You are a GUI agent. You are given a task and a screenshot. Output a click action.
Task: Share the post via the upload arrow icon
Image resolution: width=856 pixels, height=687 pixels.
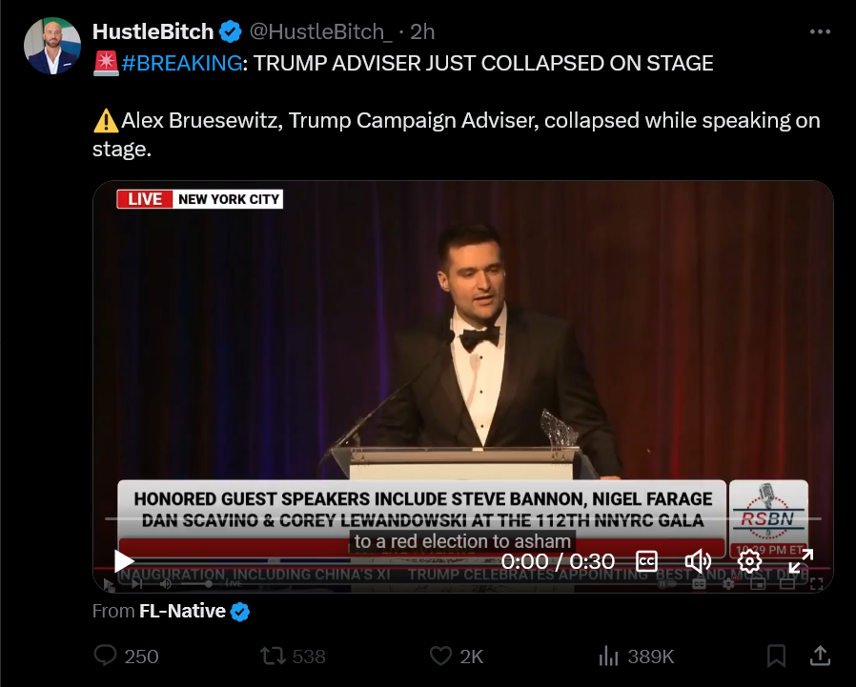(x=820, y=656)
